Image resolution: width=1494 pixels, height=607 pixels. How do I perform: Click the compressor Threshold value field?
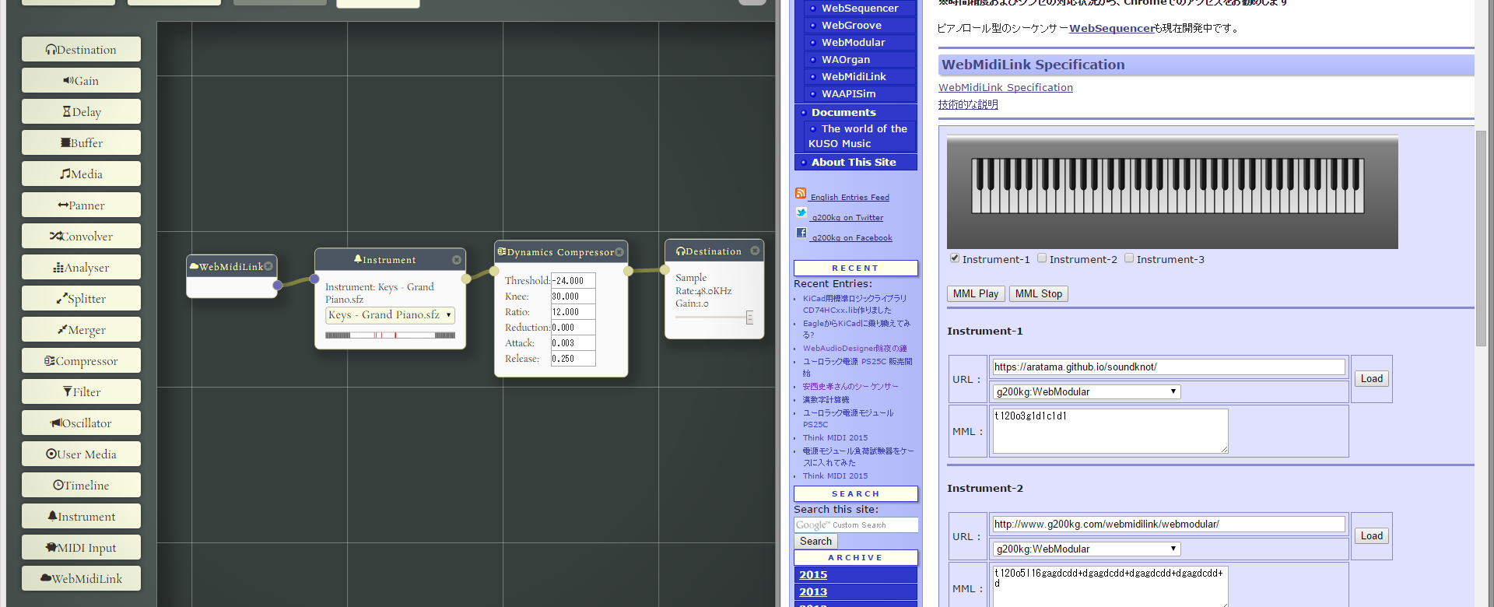[573, 280]
